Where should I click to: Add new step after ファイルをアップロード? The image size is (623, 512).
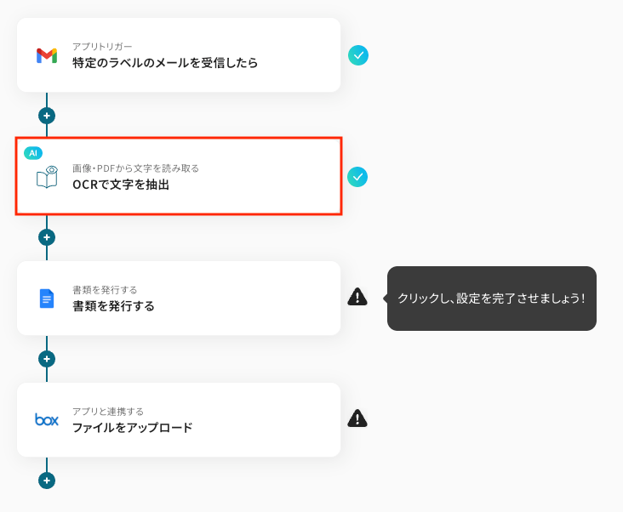point(47,481)
